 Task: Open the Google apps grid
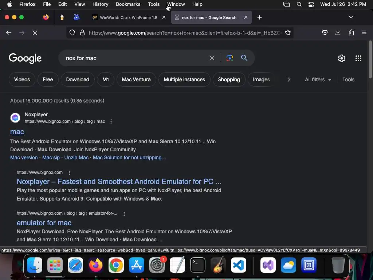pos(358,58)
